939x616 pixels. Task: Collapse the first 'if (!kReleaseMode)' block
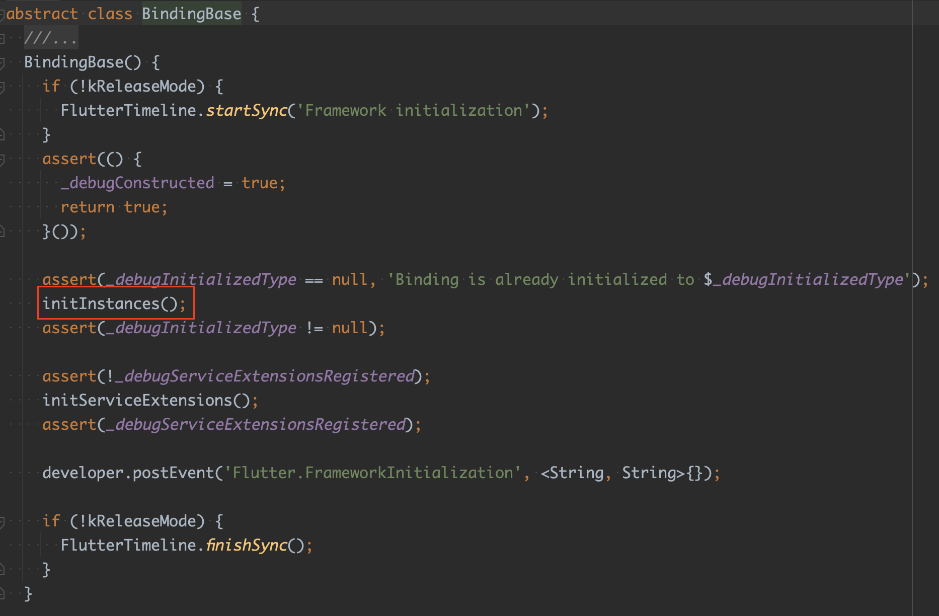(x=2, y=87)
